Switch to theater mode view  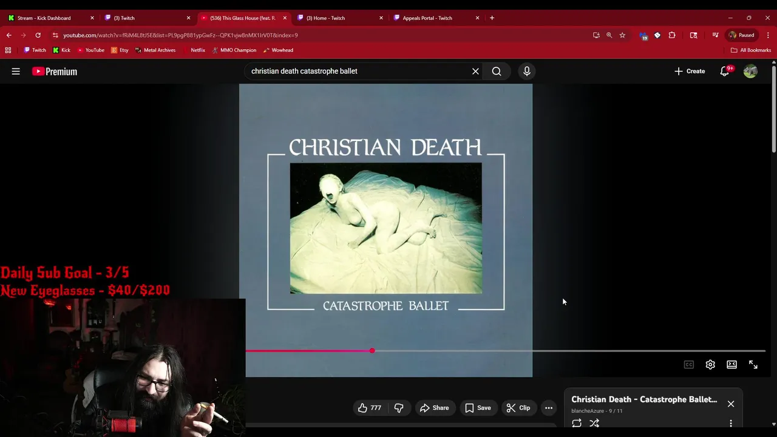click(731, 365)
